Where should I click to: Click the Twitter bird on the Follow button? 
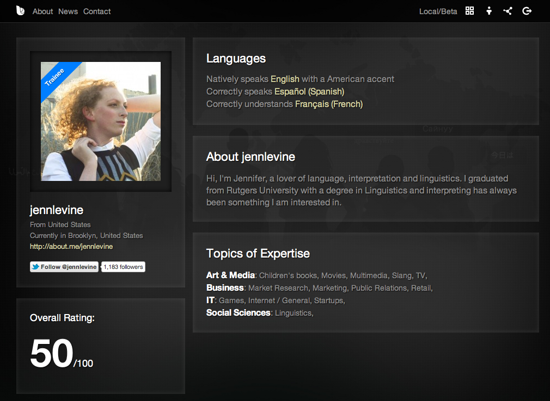[35, 266]
